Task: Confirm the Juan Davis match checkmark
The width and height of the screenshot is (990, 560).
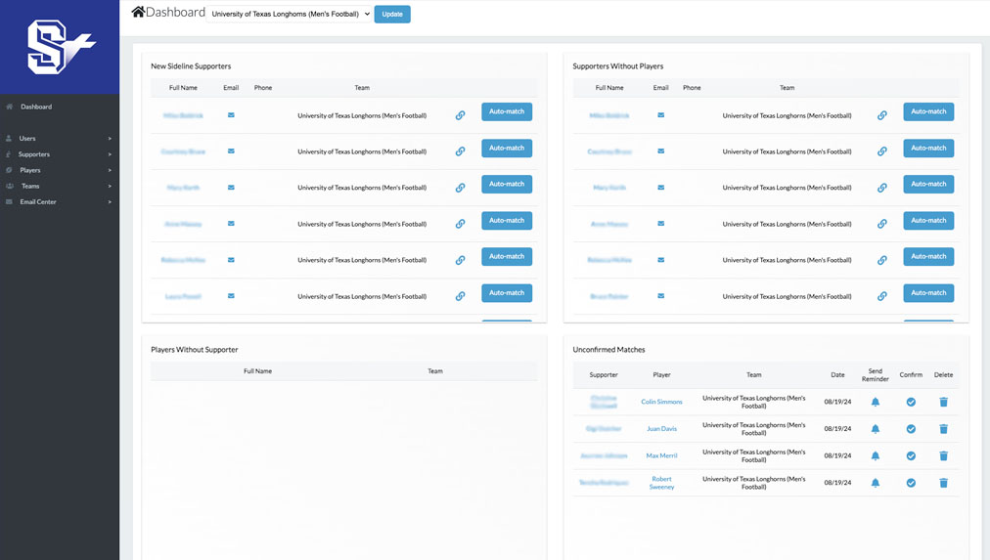Action: coord(911,429)
